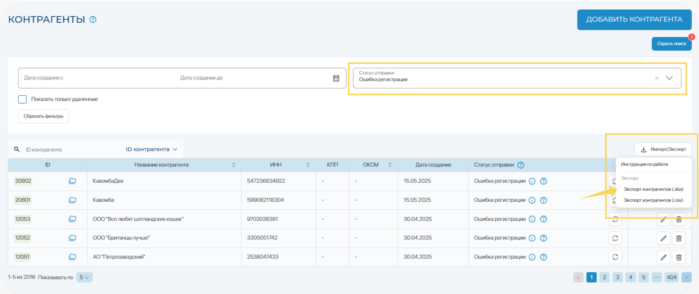699x294 pixels.
Task: Edit the АО "Петрозаводский" row with pencil icon
Action: pos(663,257)
